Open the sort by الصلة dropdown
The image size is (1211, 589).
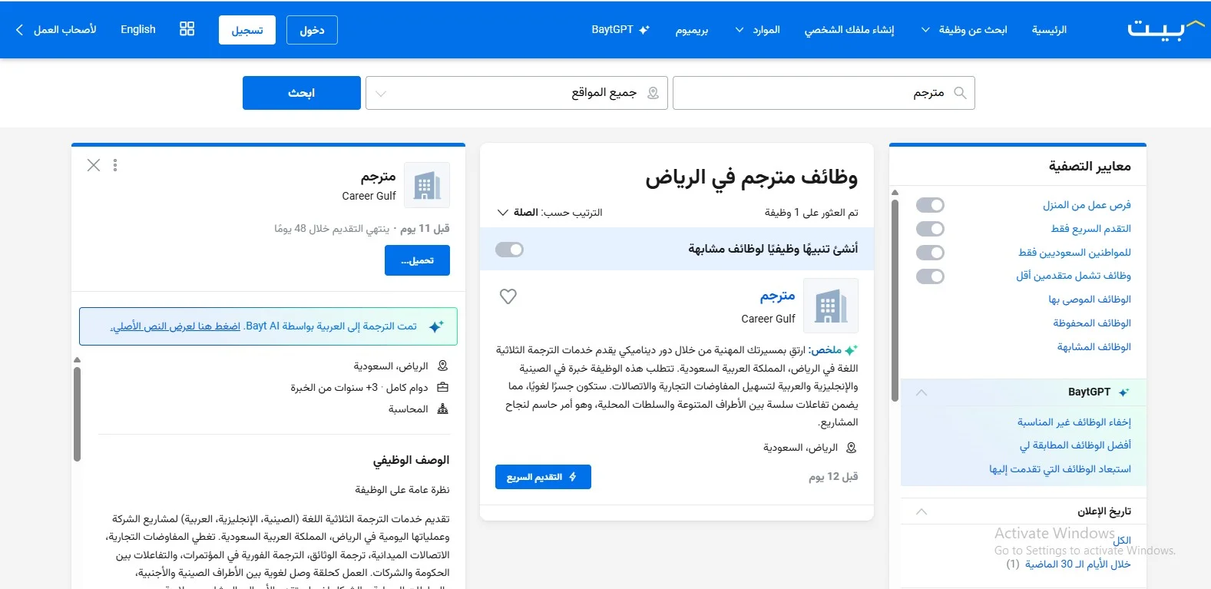coord(550,213)
